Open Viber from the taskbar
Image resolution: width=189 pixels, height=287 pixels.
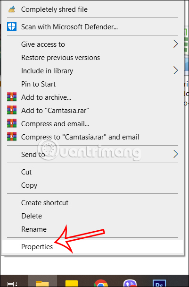click(x=130, y=283)
